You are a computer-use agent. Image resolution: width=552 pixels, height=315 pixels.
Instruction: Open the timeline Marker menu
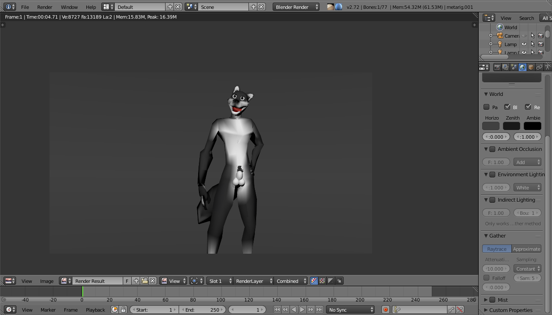[48, 310]
